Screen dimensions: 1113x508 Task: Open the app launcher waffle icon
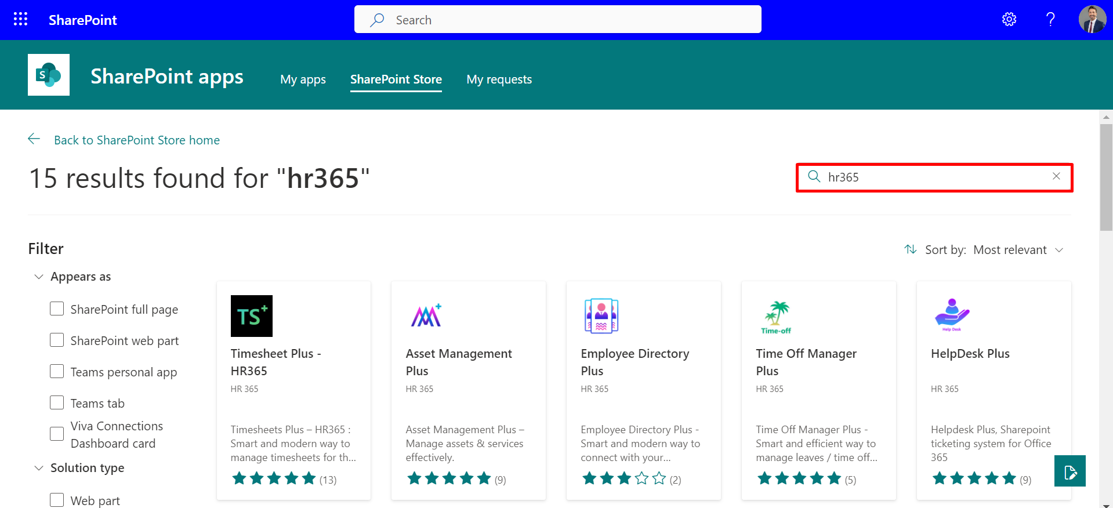click(20, 20)
